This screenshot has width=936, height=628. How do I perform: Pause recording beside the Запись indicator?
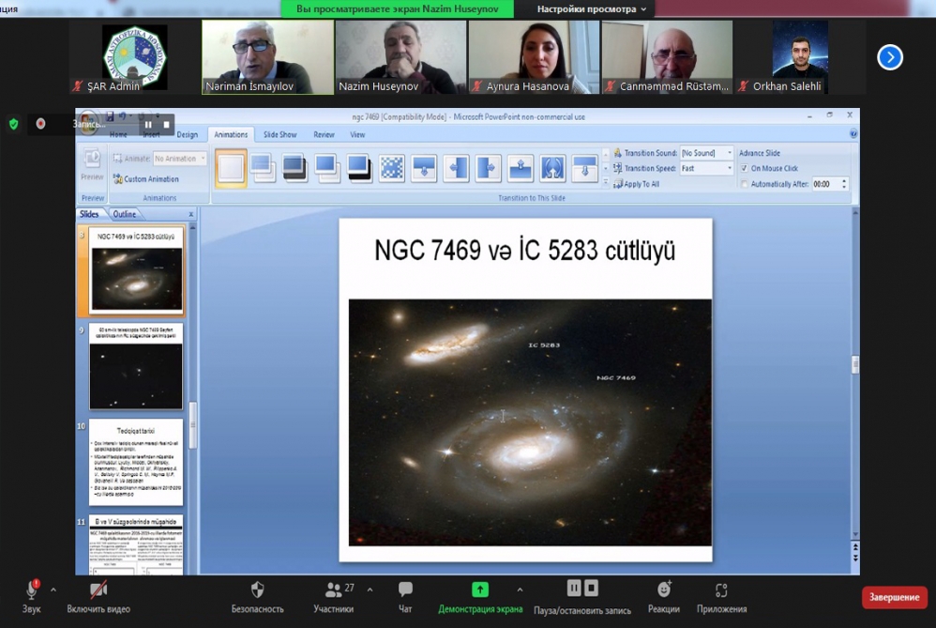tap(148, 124)
